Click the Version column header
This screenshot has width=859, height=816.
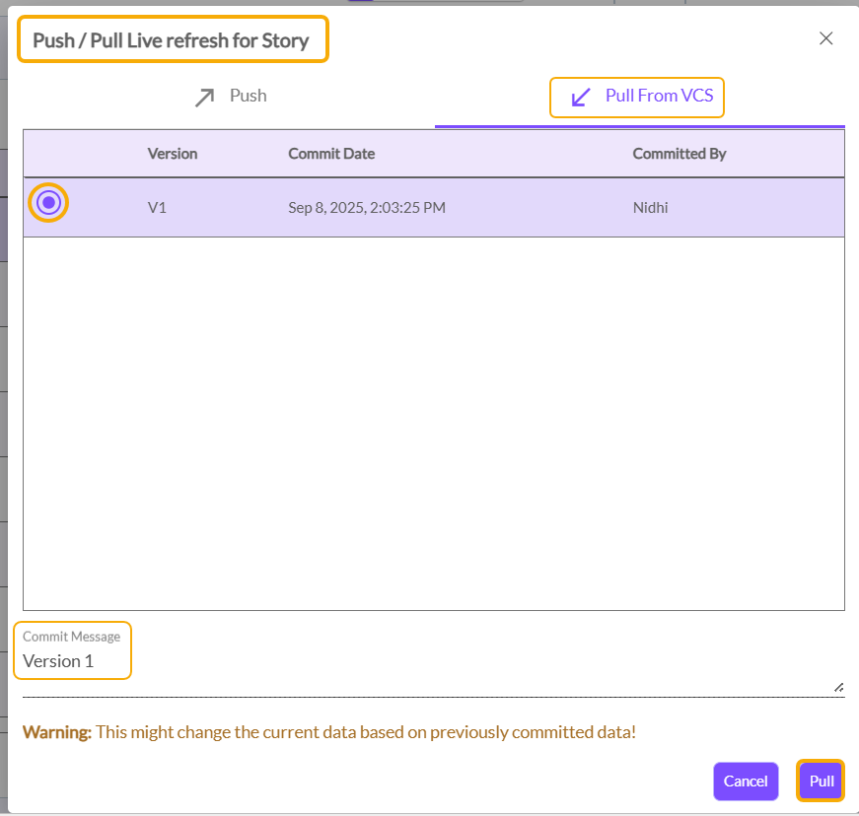pyautogui.click(x=173, y=154)
